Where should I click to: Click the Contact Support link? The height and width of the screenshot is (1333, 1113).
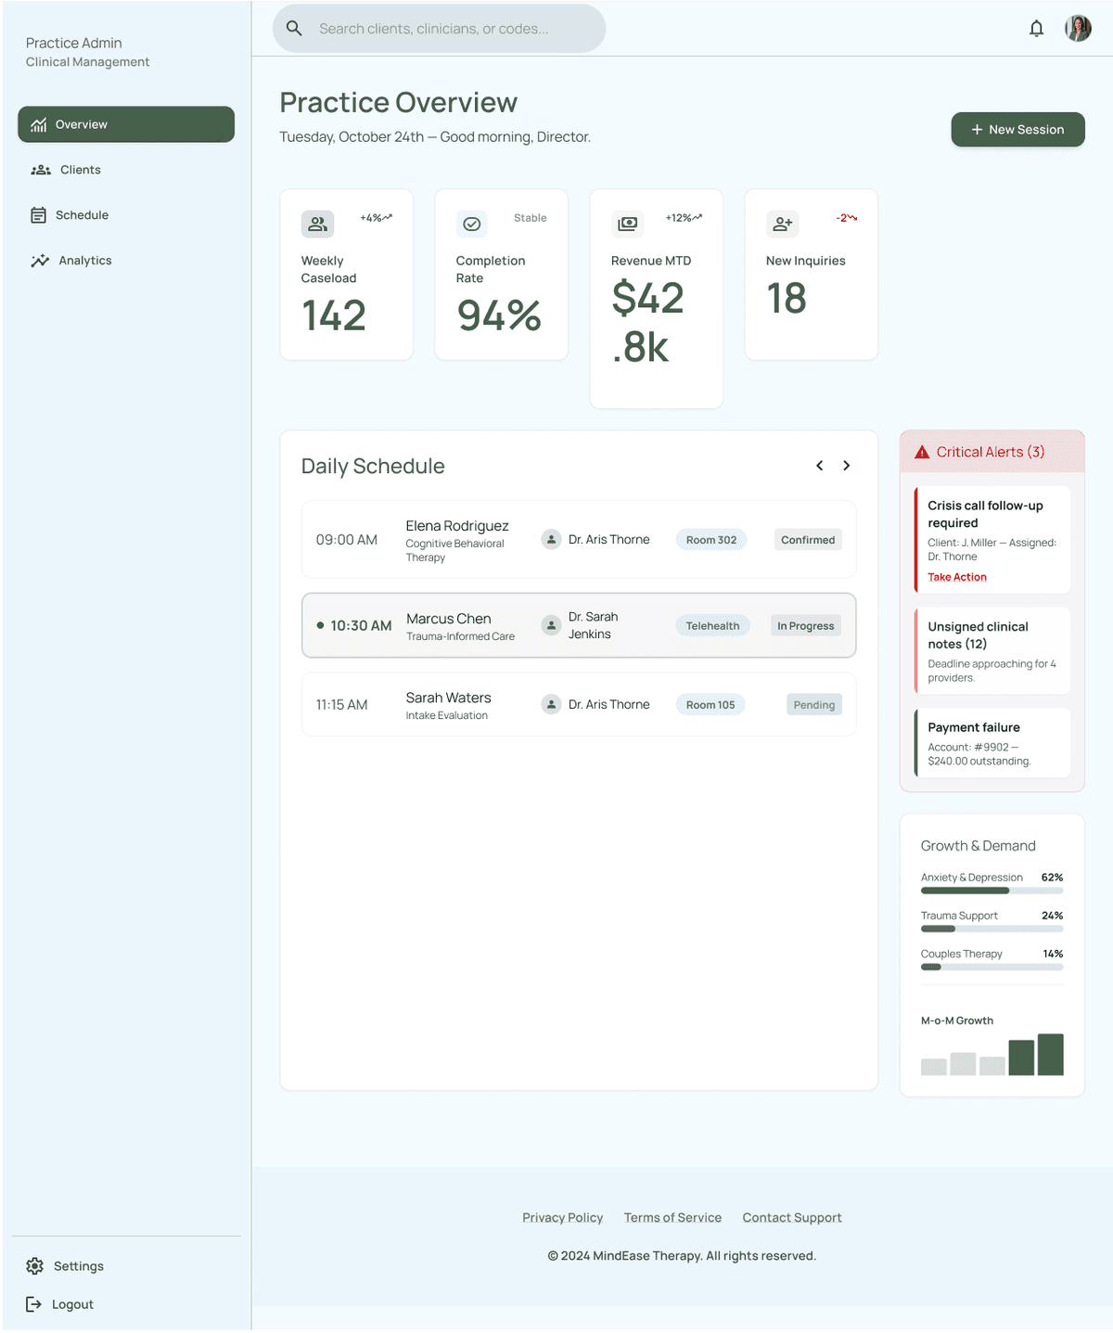(792, 1218)
